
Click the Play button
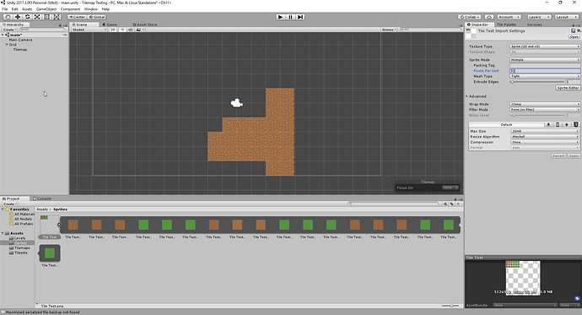click(281, 17)
